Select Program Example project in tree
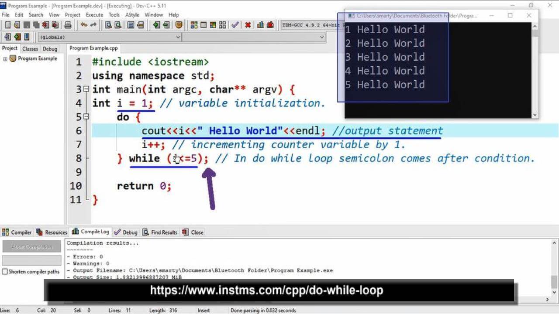Viewport: 559px width, 314px height. (38, 59)
